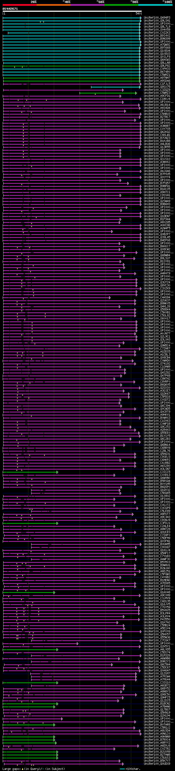Select UniRef100_B6T4R0 label
This screenshot has width=175, height=771.
tap(157, 72)
